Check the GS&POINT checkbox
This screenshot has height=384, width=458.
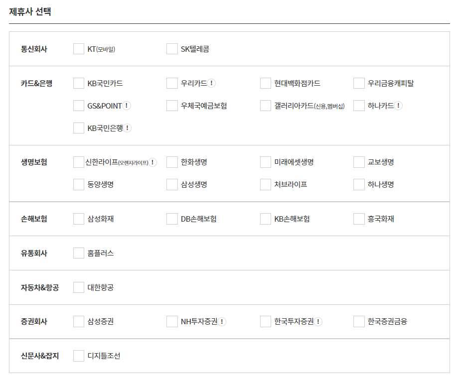click(79, 106)
